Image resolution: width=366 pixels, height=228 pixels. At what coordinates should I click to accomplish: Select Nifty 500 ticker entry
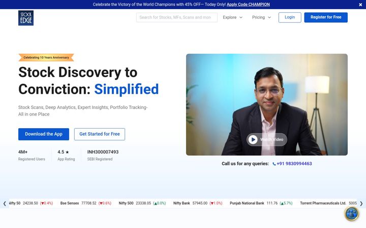[x=142, y=203]
